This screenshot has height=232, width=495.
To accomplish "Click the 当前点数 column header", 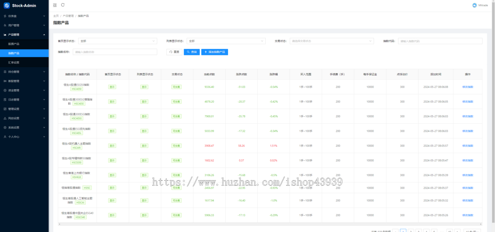I will tap(209, 74).
